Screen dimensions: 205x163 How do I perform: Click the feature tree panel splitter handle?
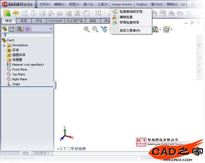(55, 85)
